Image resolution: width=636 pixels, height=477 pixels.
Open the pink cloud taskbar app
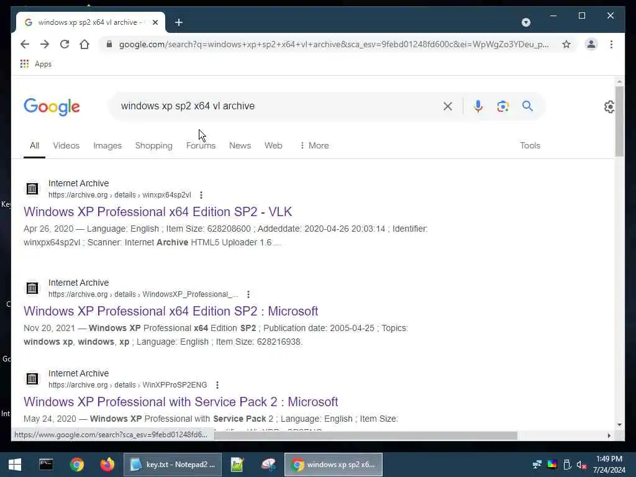(268, 465)
